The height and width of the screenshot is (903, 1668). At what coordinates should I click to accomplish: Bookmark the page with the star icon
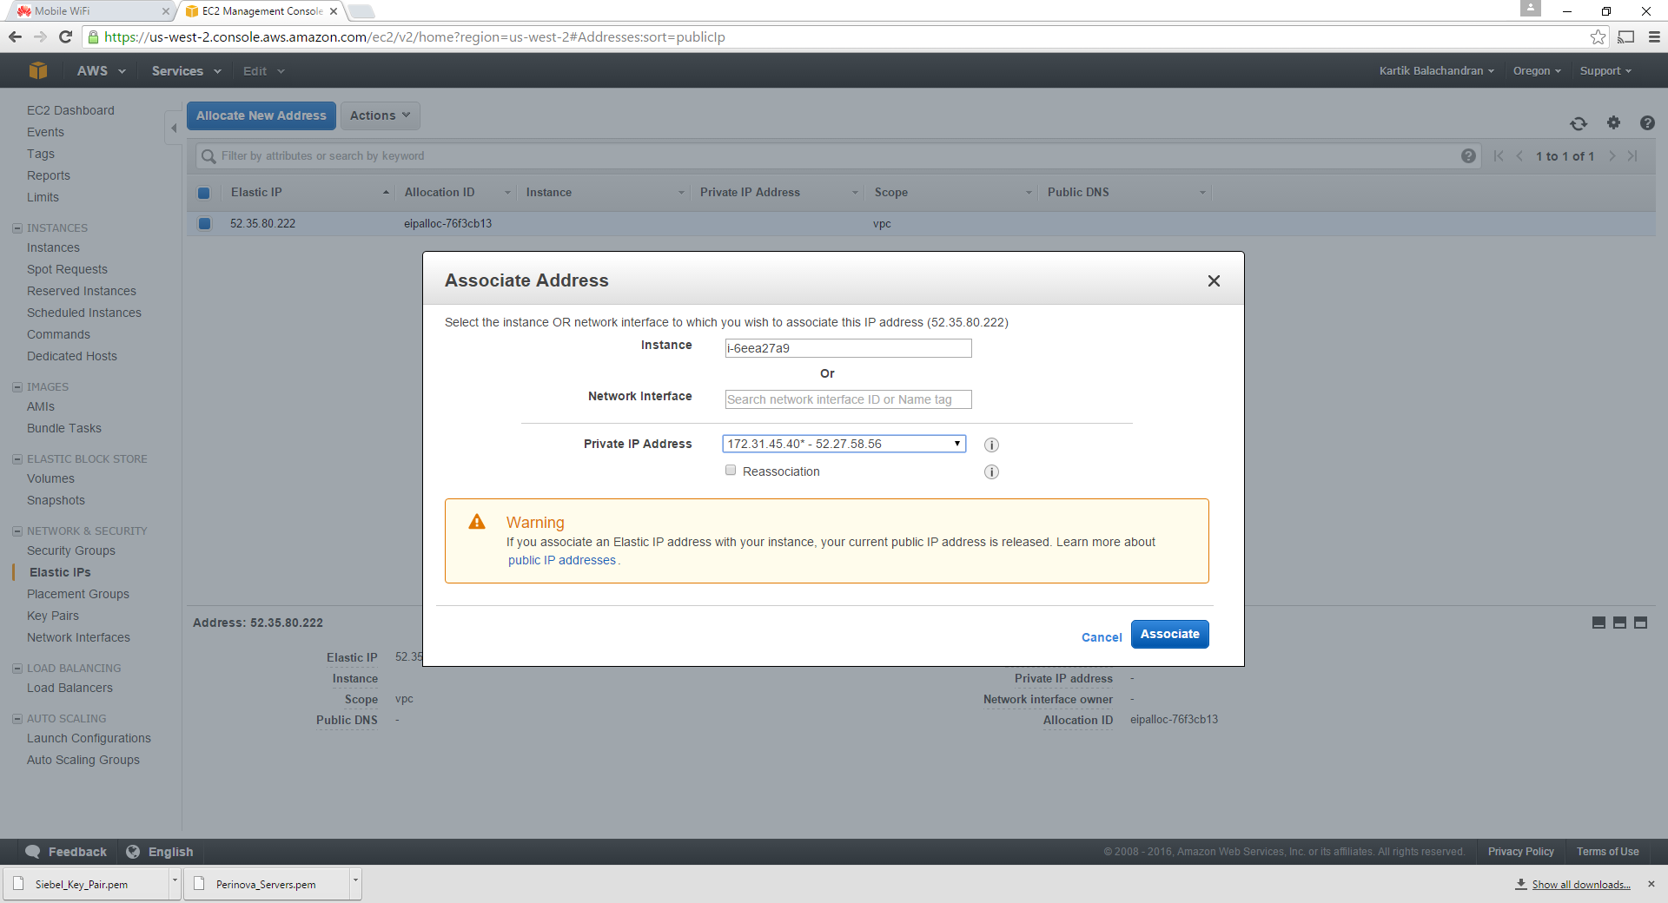(1598, 36)
